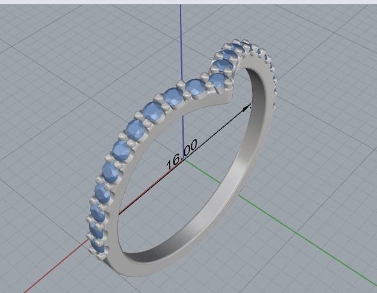The height and width of the screenshot is (293, 377).
Task: Select the 16.00 dimension text
Action: [x=182, y=154]
